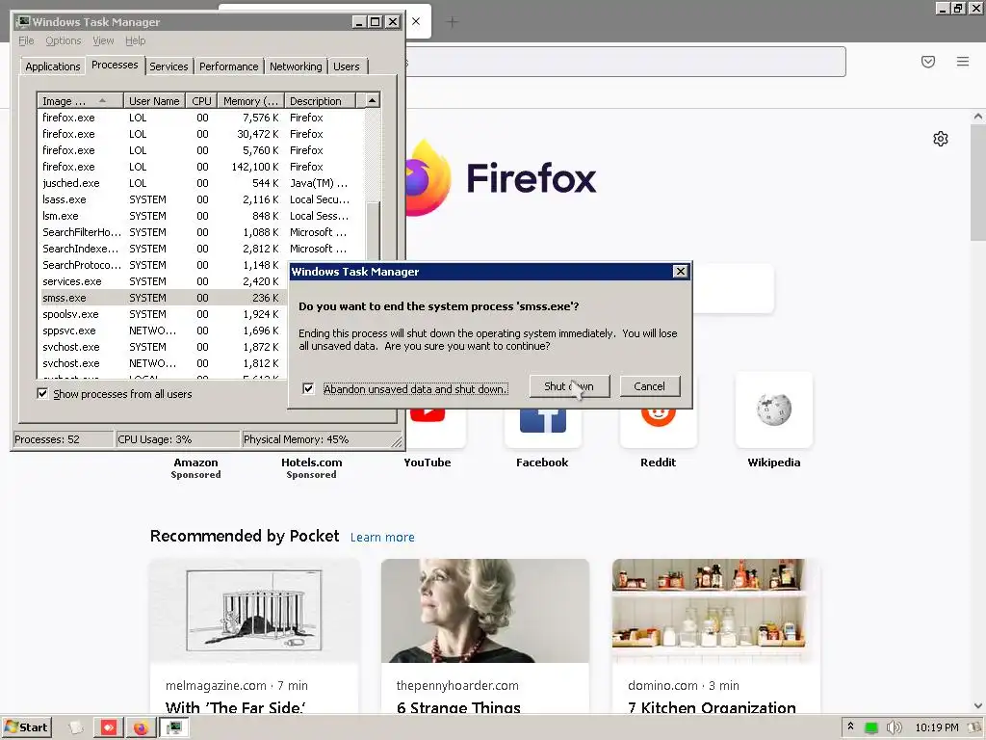986x740 pixels.
Task: Select the SearchProtoco... process row
Action: coord(164,265)
